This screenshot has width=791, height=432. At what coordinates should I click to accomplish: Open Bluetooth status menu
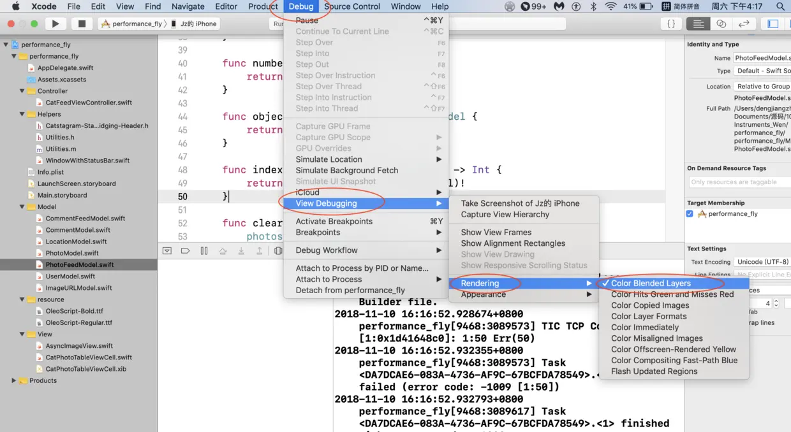coord(593,6)
